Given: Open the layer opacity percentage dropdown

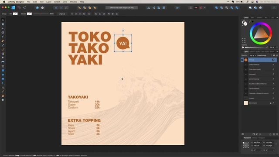Looking at the screenshot, I should (x=255, y=55).
